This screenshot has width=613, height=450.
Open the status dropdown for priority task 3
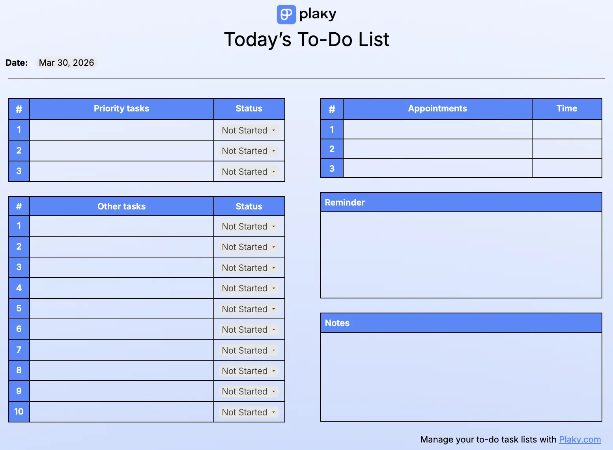249,172
